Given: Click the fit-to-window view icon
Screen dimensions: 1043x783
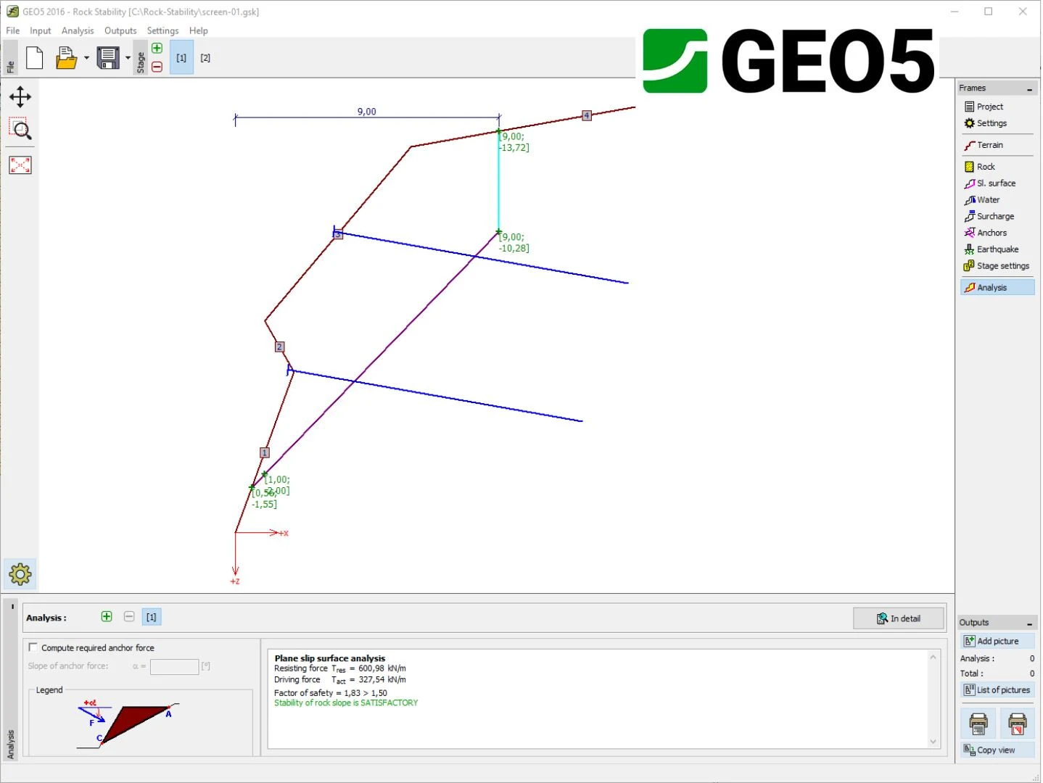Looking at the screenshot, I should coord(20,165).
